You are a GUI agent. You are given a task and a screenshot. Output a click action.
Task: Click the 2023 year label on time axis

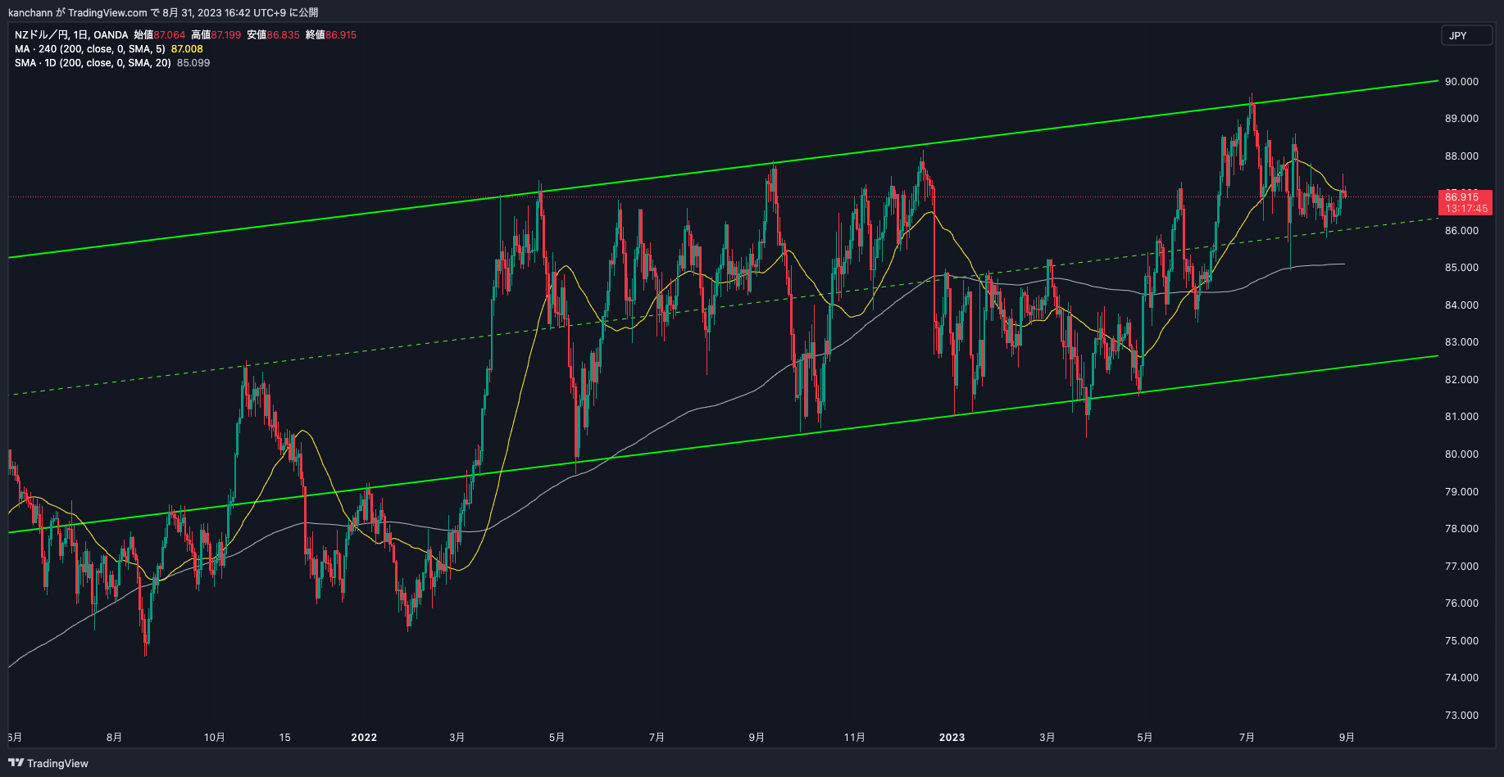(x=952, y=738)
